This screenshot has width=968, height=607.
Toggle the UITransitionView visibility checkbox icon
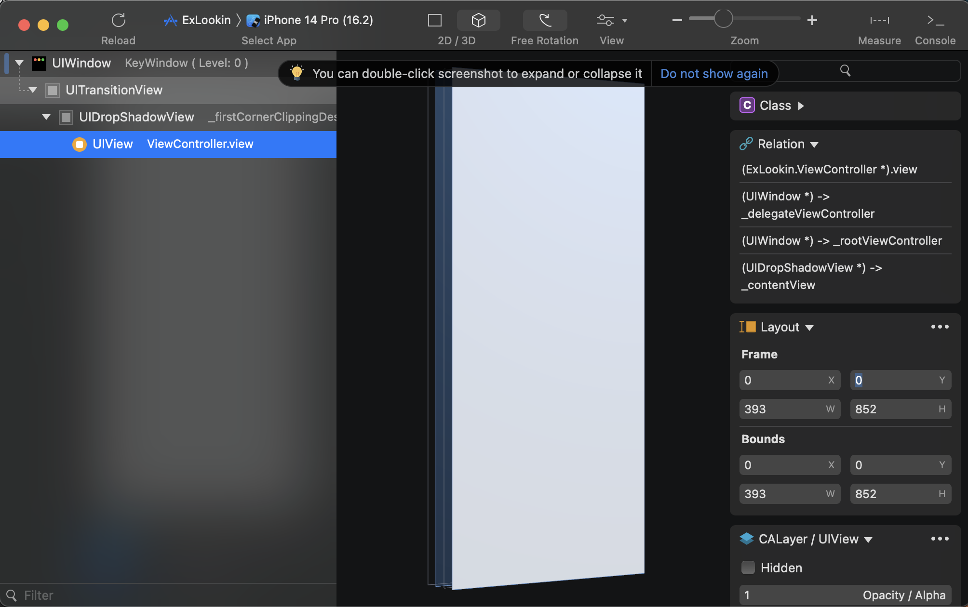pyautogui.click(x=53, y=90)
